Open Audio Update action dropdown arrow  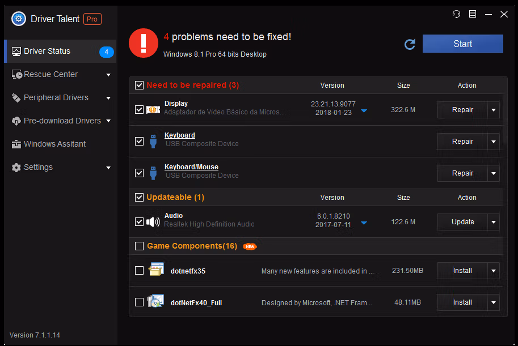click(x=494, y=222)
